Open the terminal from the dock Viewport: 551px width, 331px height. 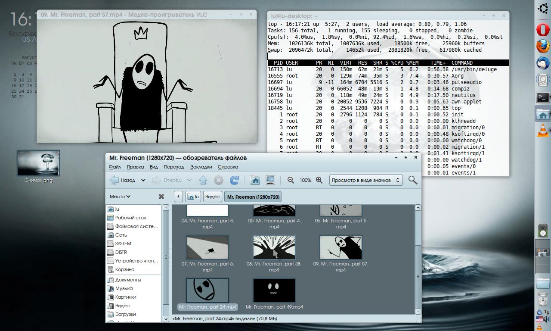pos(543,97)
